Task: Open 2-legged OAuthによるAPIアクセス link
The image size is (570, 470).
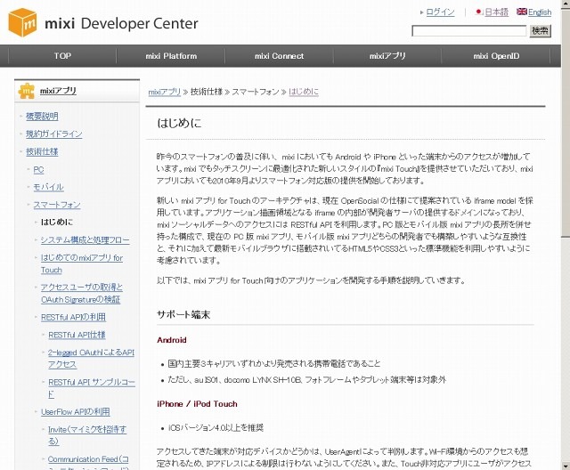Action: (x=91, y=358)
